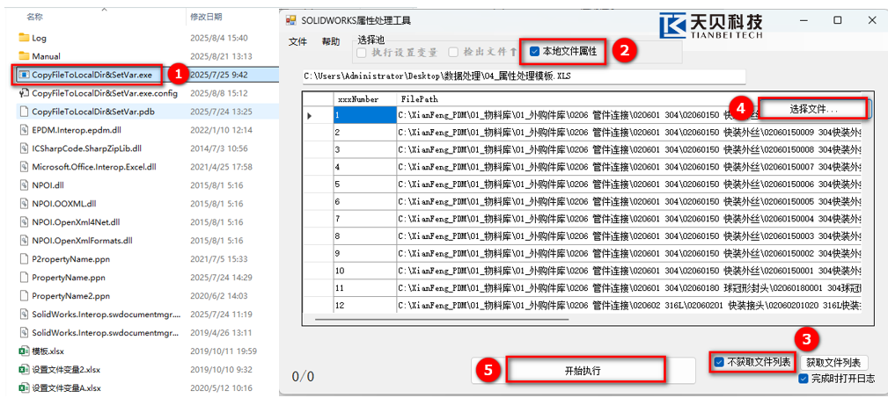The image size is (888, 398).
Task: Open 设置文件变量2.xlsx spreadsheet
Action: pos(66,369)
